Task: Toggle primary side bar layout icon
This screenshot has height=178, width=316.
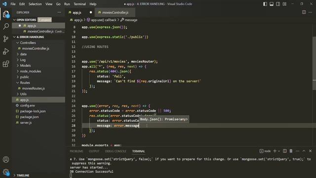Action: [265, 4]
